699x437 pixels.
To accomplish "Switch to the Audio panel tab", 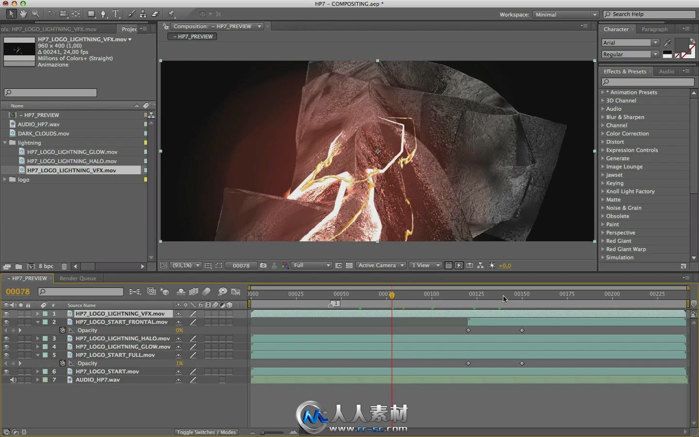I will pos(666,71).
